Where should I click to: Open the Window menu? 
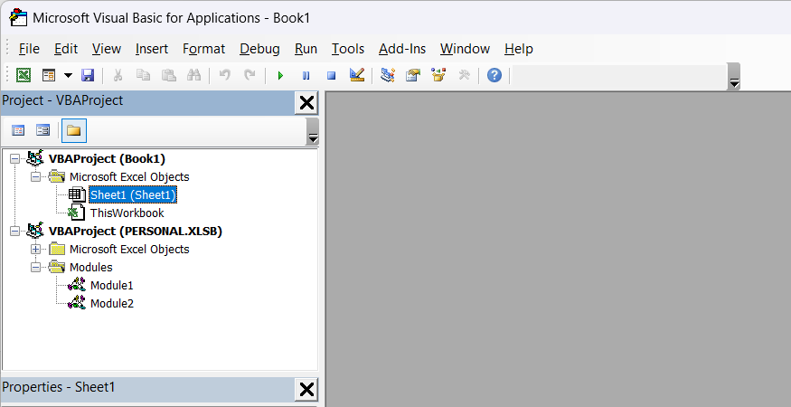(465, 49)
